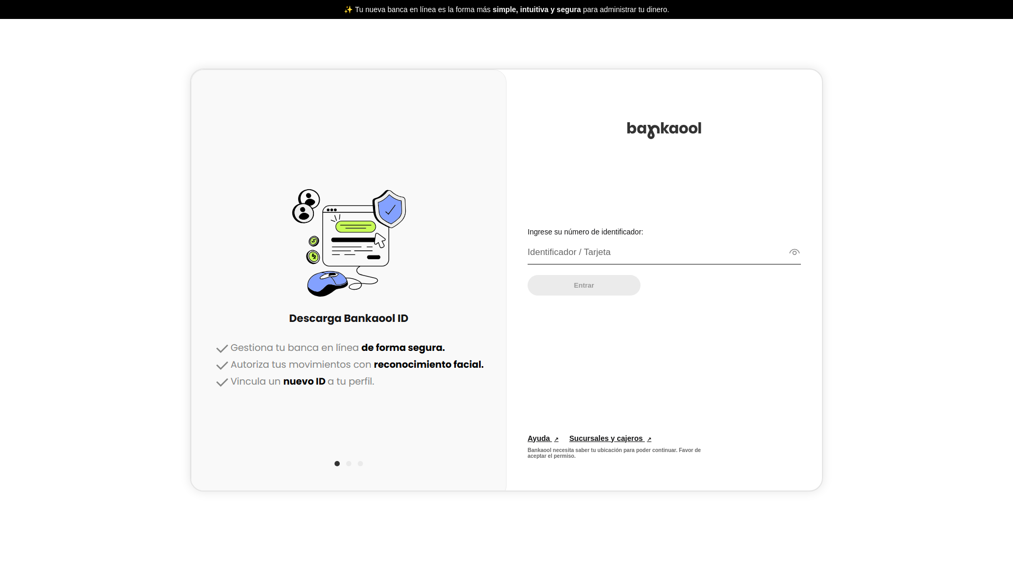This screenshot has height=569, width=1013.
Task: Open the Ayuda link
Action: point(543,438)
